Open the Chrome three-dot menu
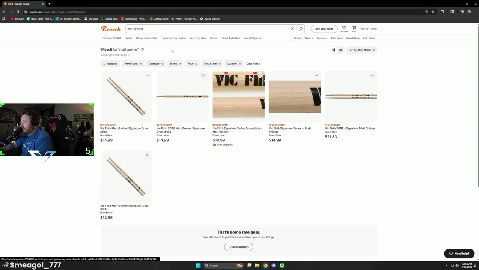Image resolution: width=479 pixels, height=270 pixels. 476,12
